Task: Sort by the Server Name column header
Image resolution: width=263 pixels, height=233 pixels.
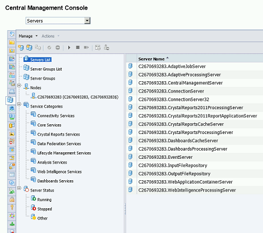Action: [x=153, y=59]
